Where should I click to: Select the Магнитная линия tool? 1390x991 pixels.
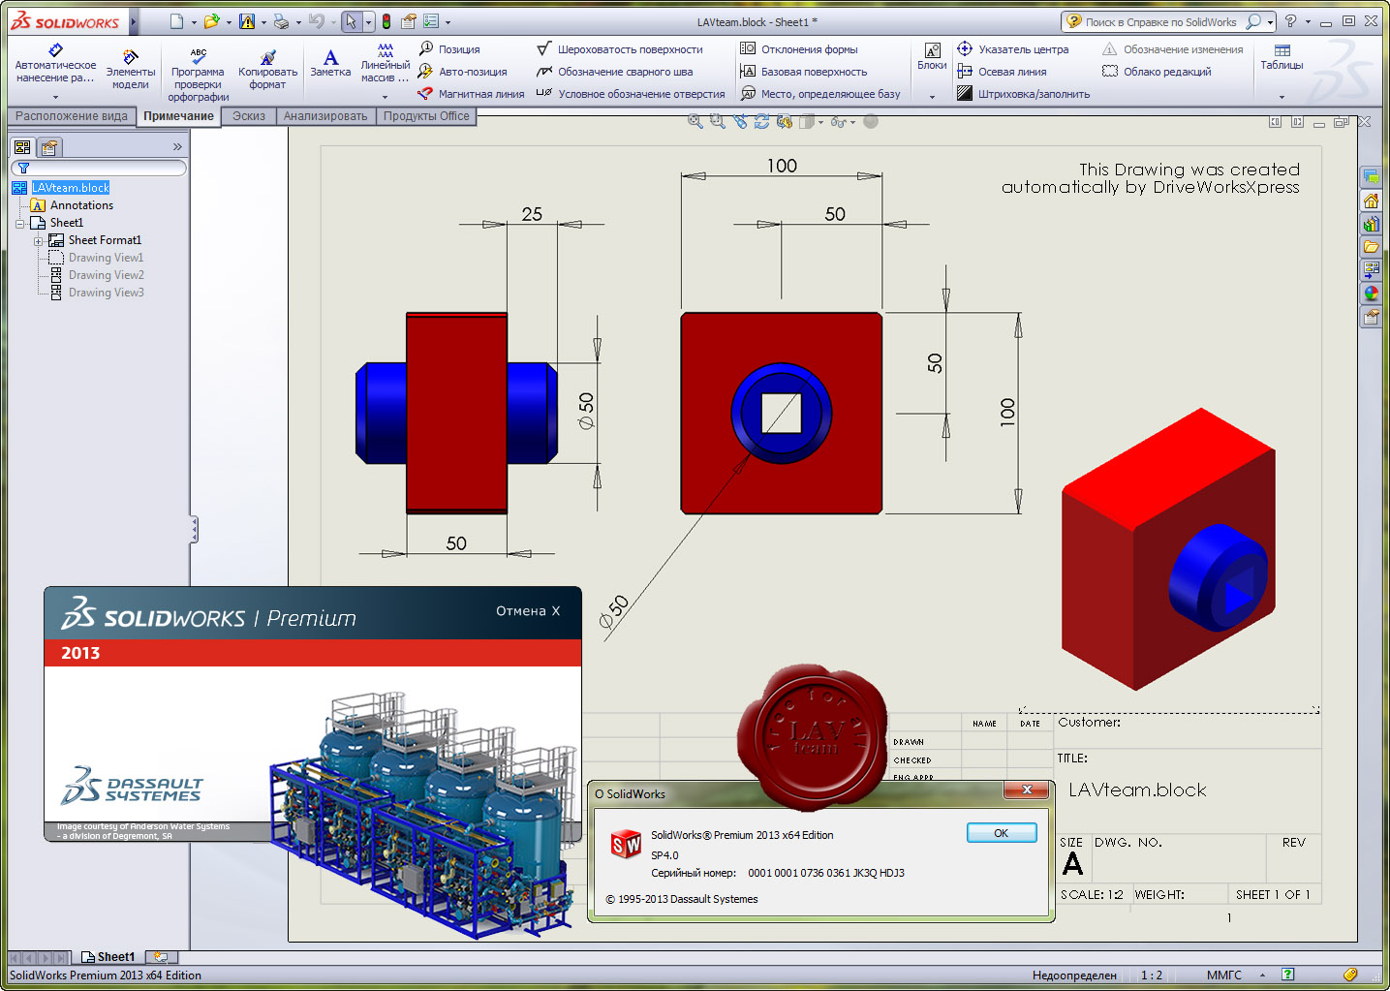coord(471,94)
